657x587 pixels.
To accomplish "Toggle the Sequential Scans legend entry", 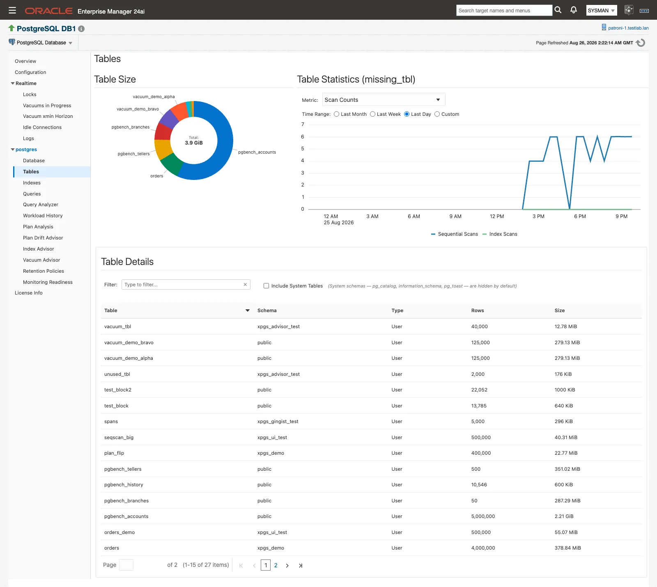I will click(455, 234).
